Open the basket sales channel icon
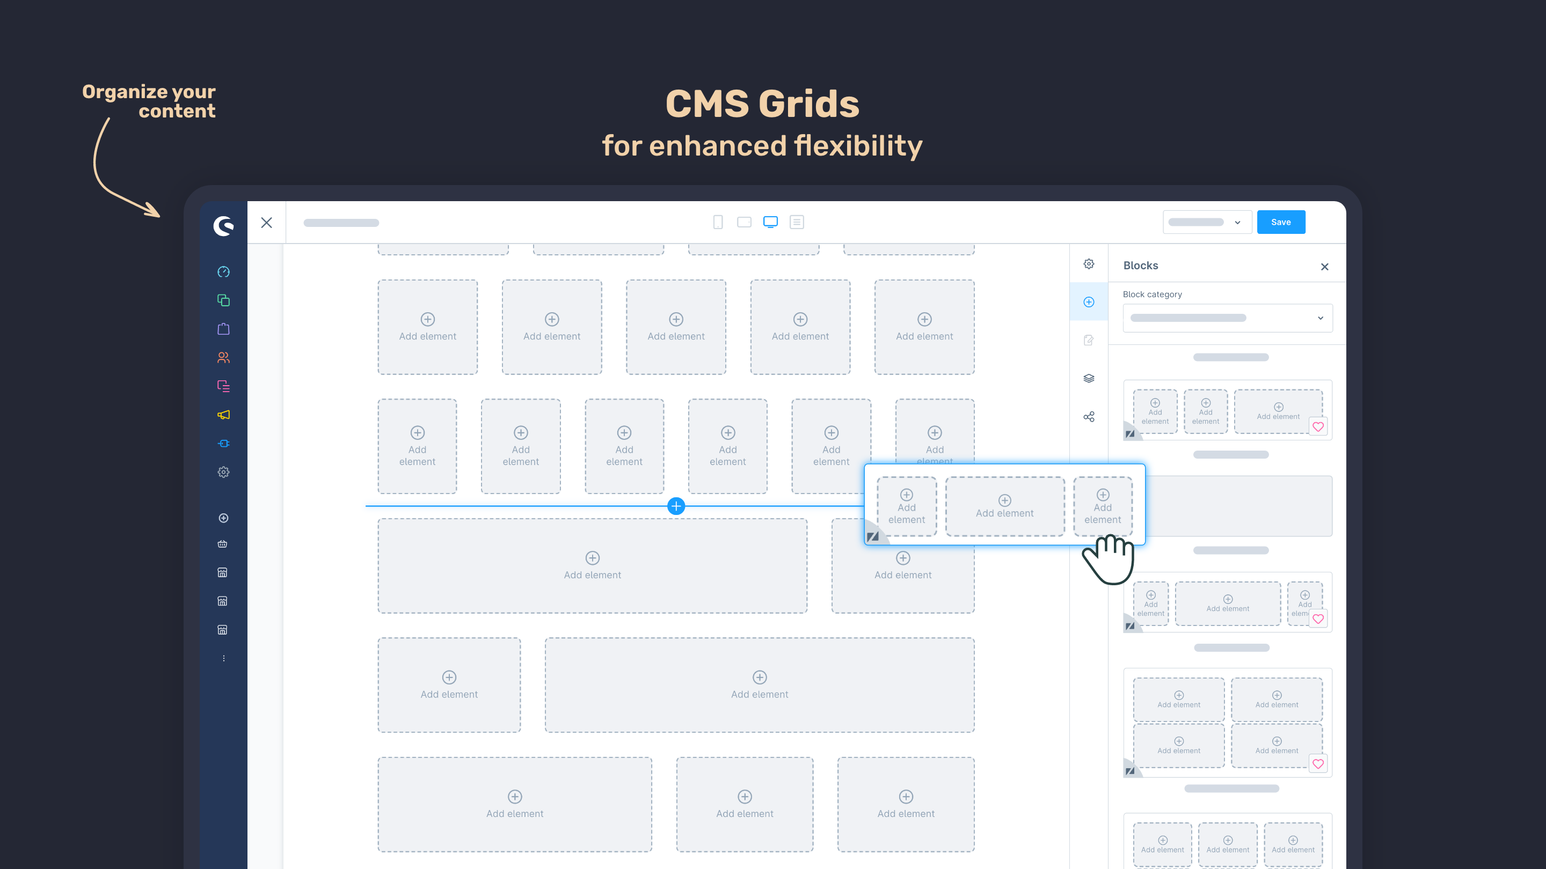This screenshot has width=1546, height=869. (x=222, y=544)
